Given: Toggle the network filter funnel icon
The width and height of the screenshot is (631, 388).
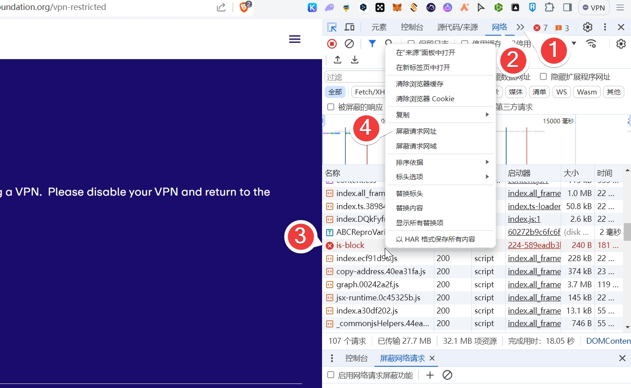Looking at the screenshot, I should click(x=372, y=44).
